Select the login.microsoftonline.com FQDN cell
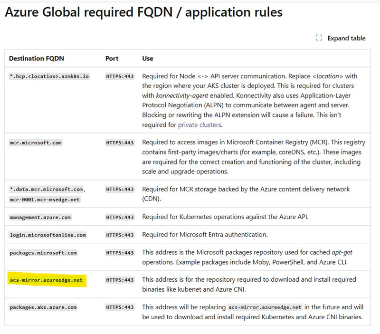The height and width of the screenshot is (334, 380). [x=48, y=235]
